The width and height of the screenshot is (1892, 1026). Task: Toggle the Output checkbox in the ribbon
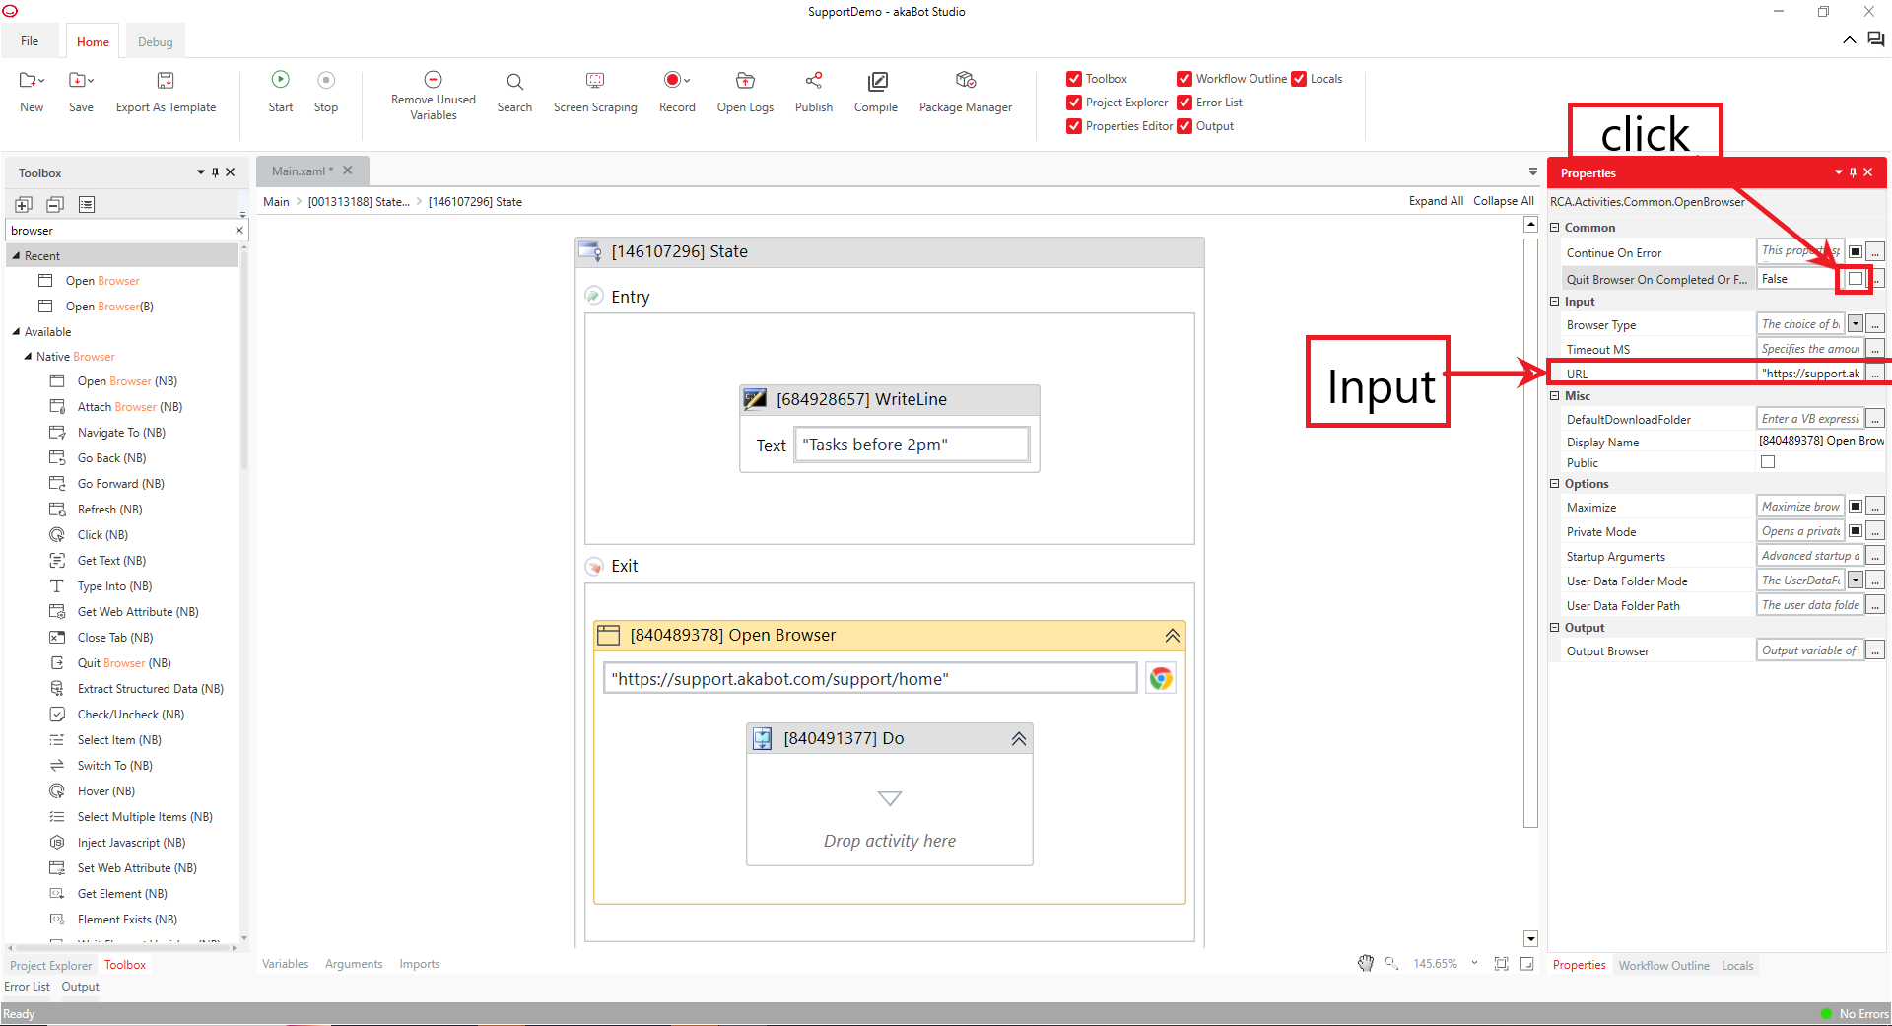coord(1184,126)
